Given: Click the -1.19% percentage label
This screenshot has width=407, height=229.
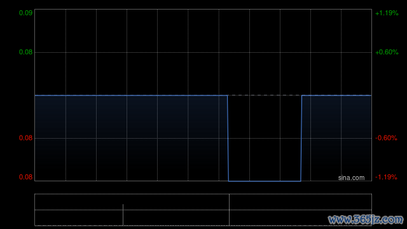Looking at the screenshot, I should tap(386, 177).
